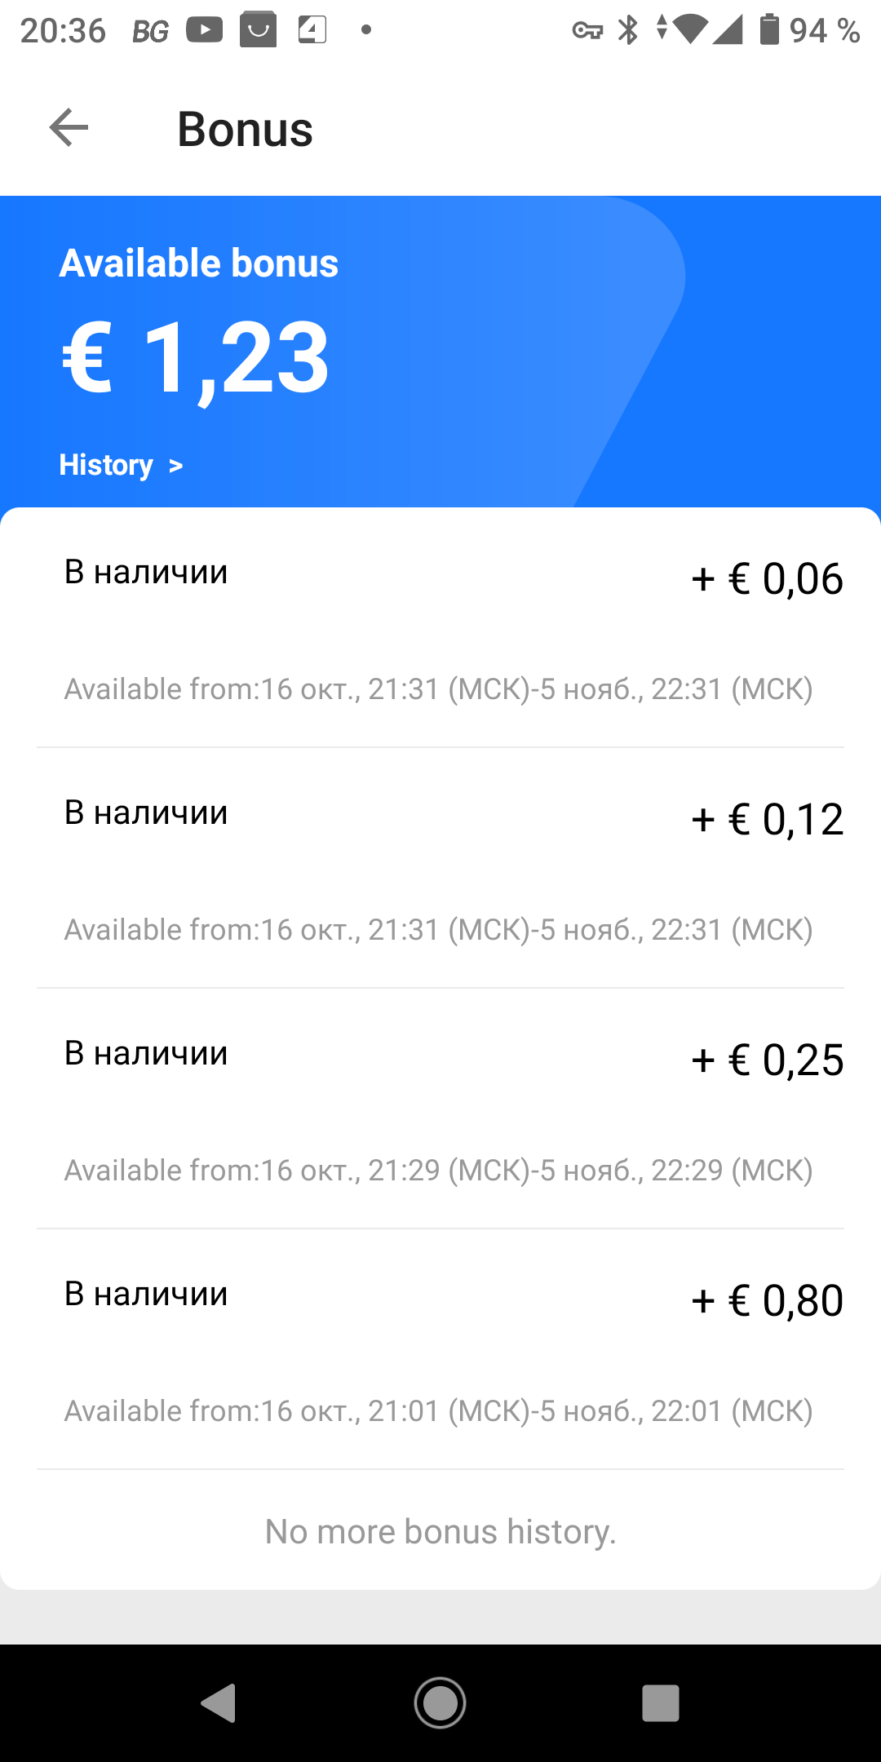Tap the recent apps square button

pyautogui.click(x=661, y=1702)
